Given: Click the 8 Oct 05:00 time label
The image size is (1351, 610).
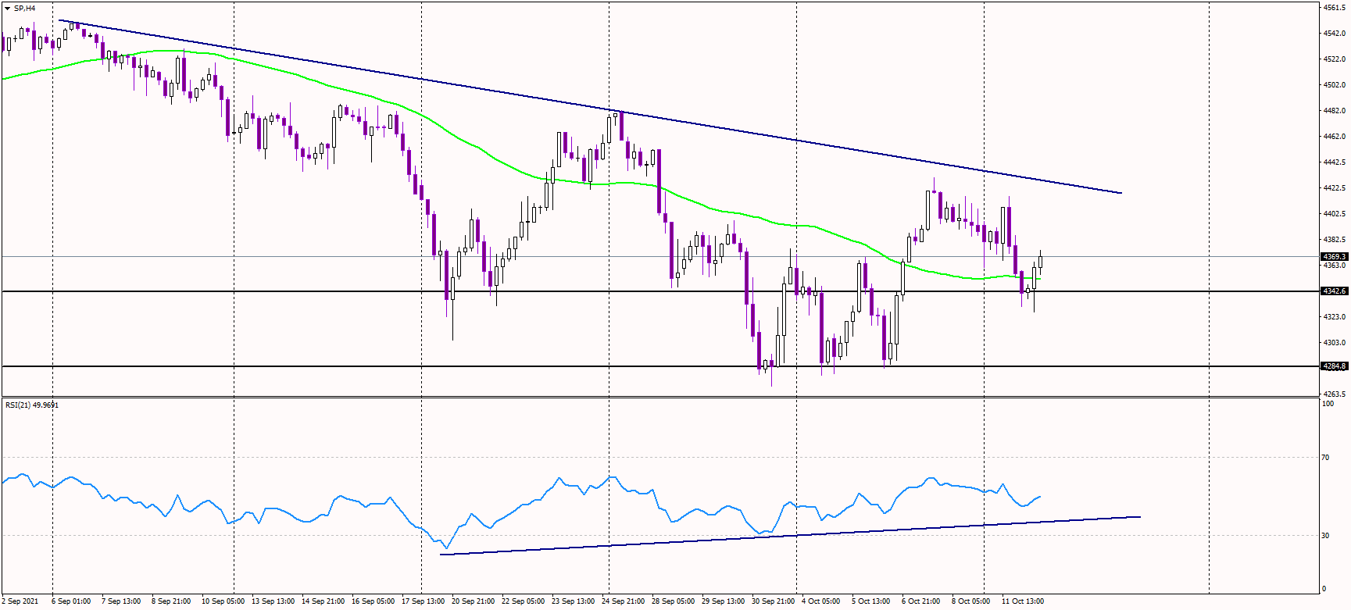Looking at the screenshot, I should pyautogui.click(x=970, y=601).
